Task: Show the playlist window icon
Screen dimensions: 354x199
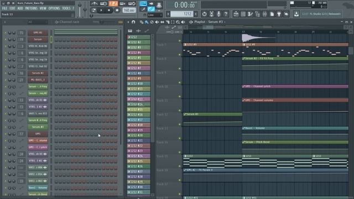Action: point(236,14)
